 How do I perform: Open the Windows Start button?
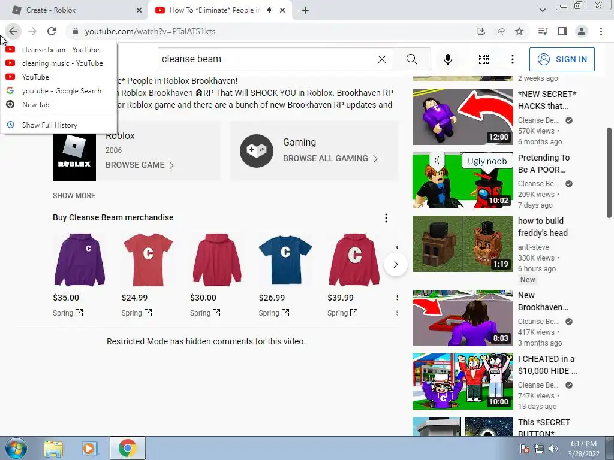pyautogui.click(x=16, y=448)
